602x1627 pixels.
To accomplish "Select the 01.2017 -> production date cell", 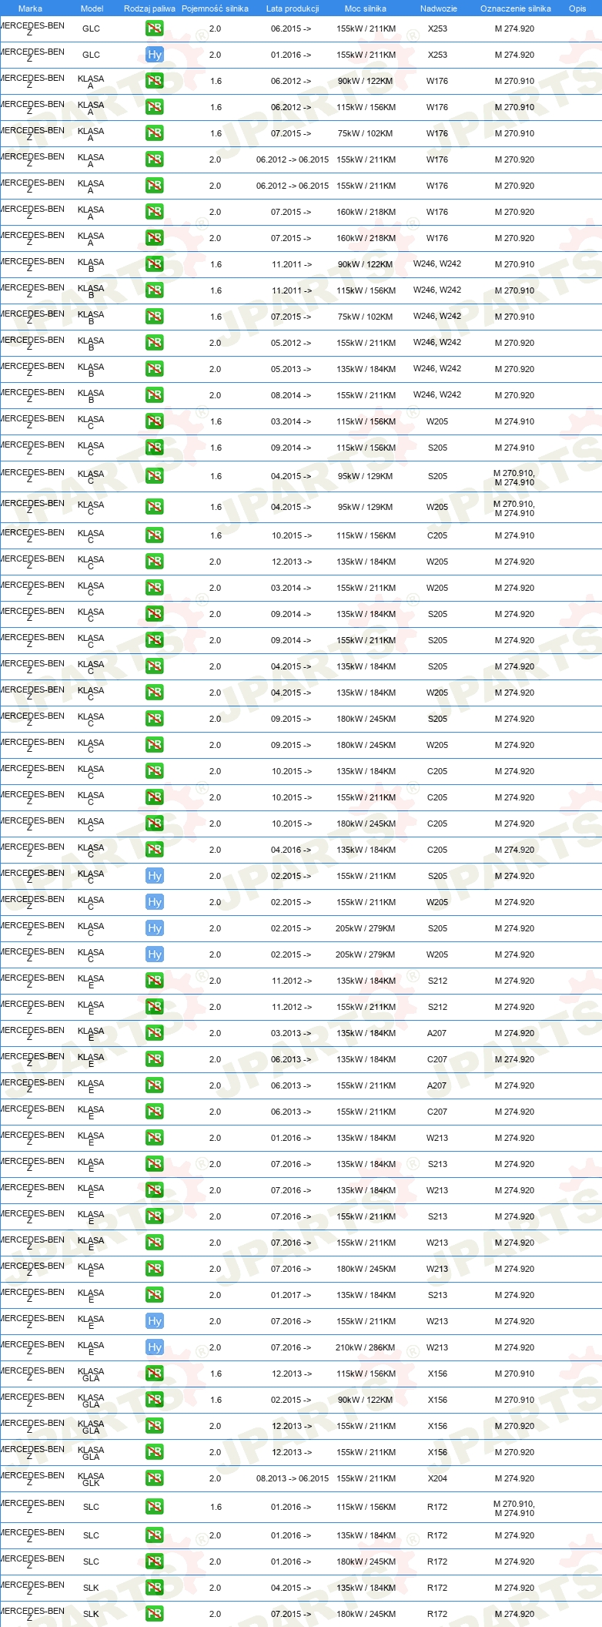I will pyautogui.click(x=291, y=1295).
